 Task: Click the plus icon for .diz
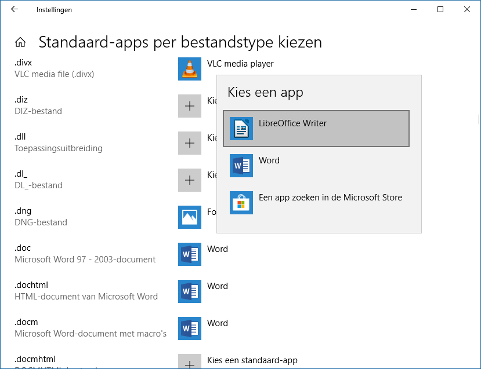pos(190,106)
